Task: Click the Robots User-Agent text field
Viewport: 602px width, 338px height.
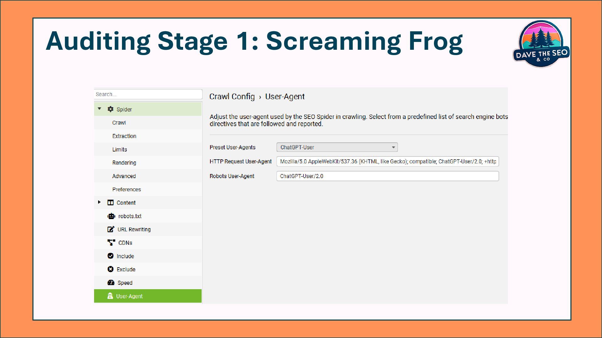Action: coord(388,176)
